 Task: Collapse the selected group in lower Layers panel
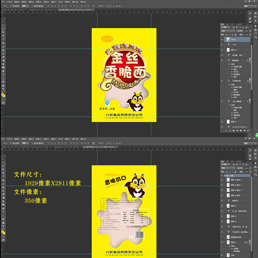coord(225,175)
